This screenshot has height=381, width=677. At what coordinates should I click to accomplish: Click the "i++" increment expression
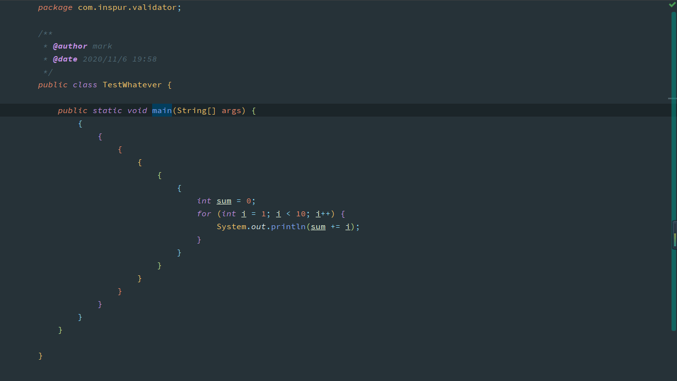click(323, 214)
